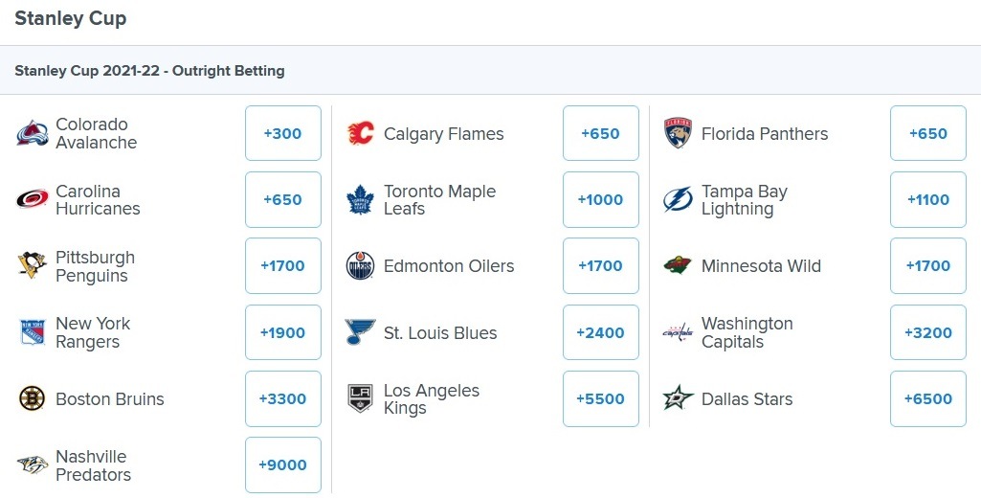Click the Dallas Stars logo
The image size is (981, 498).
coord(679,398)
